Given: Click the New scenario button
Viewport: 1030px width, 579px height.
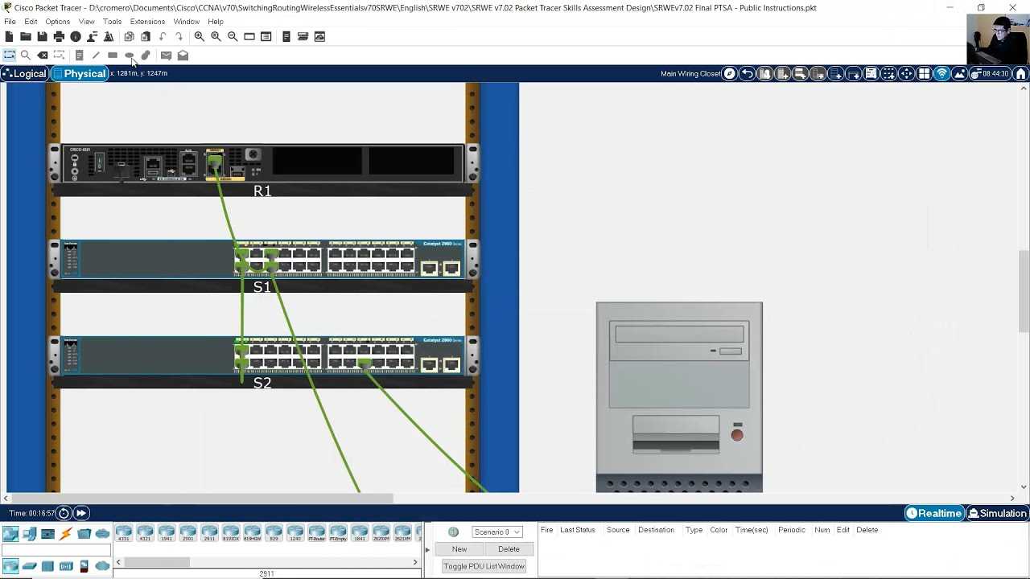Looking at the screenshot, I should click(459, 549).
